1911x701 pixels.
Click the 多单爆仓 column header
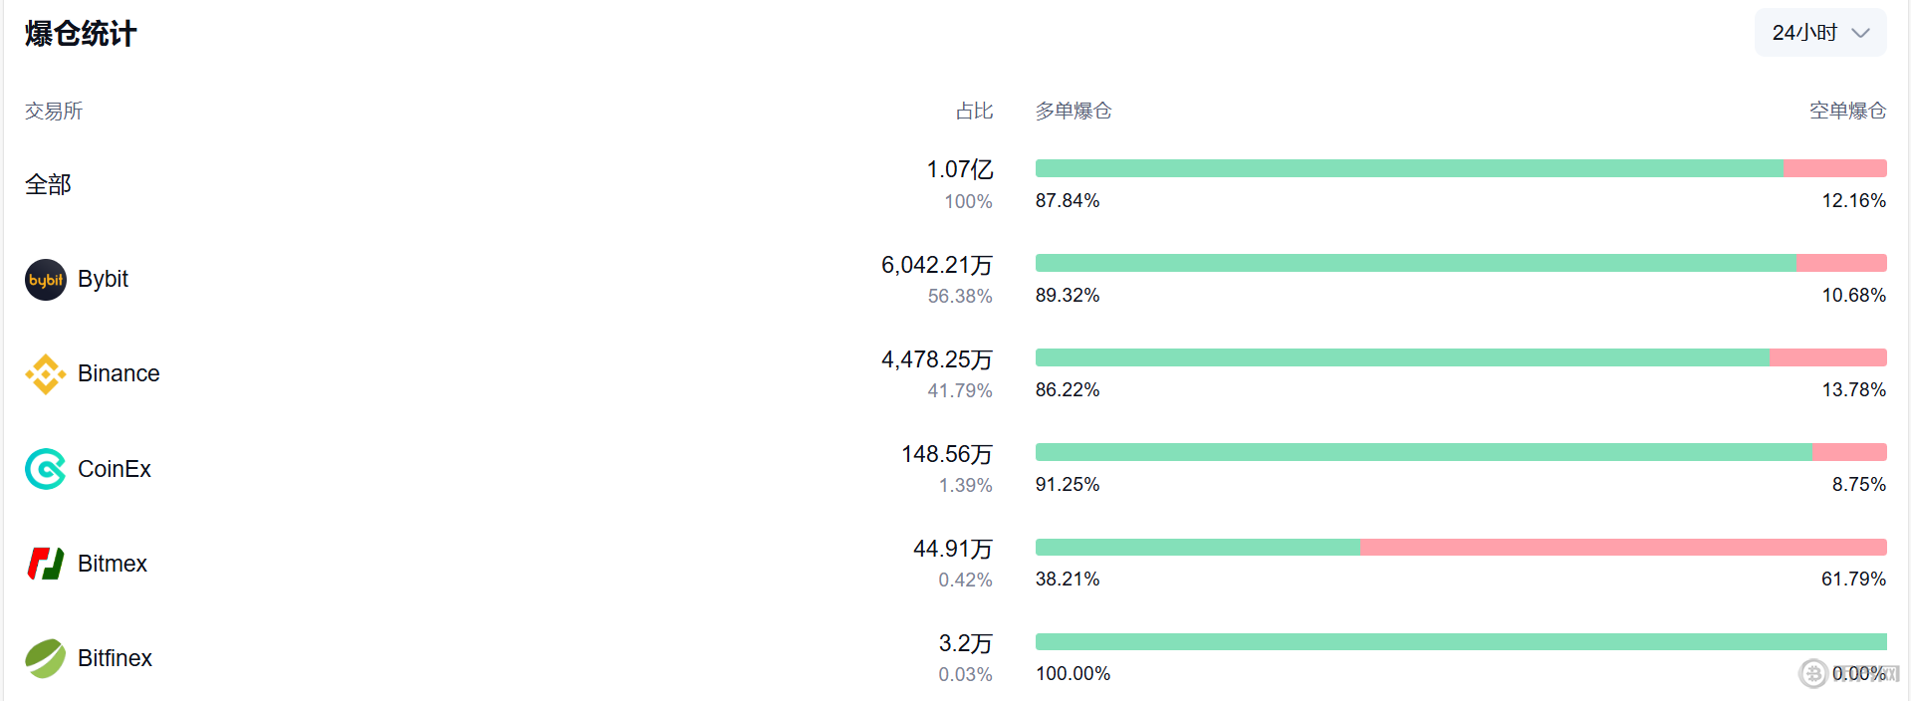click(1074, 111)
